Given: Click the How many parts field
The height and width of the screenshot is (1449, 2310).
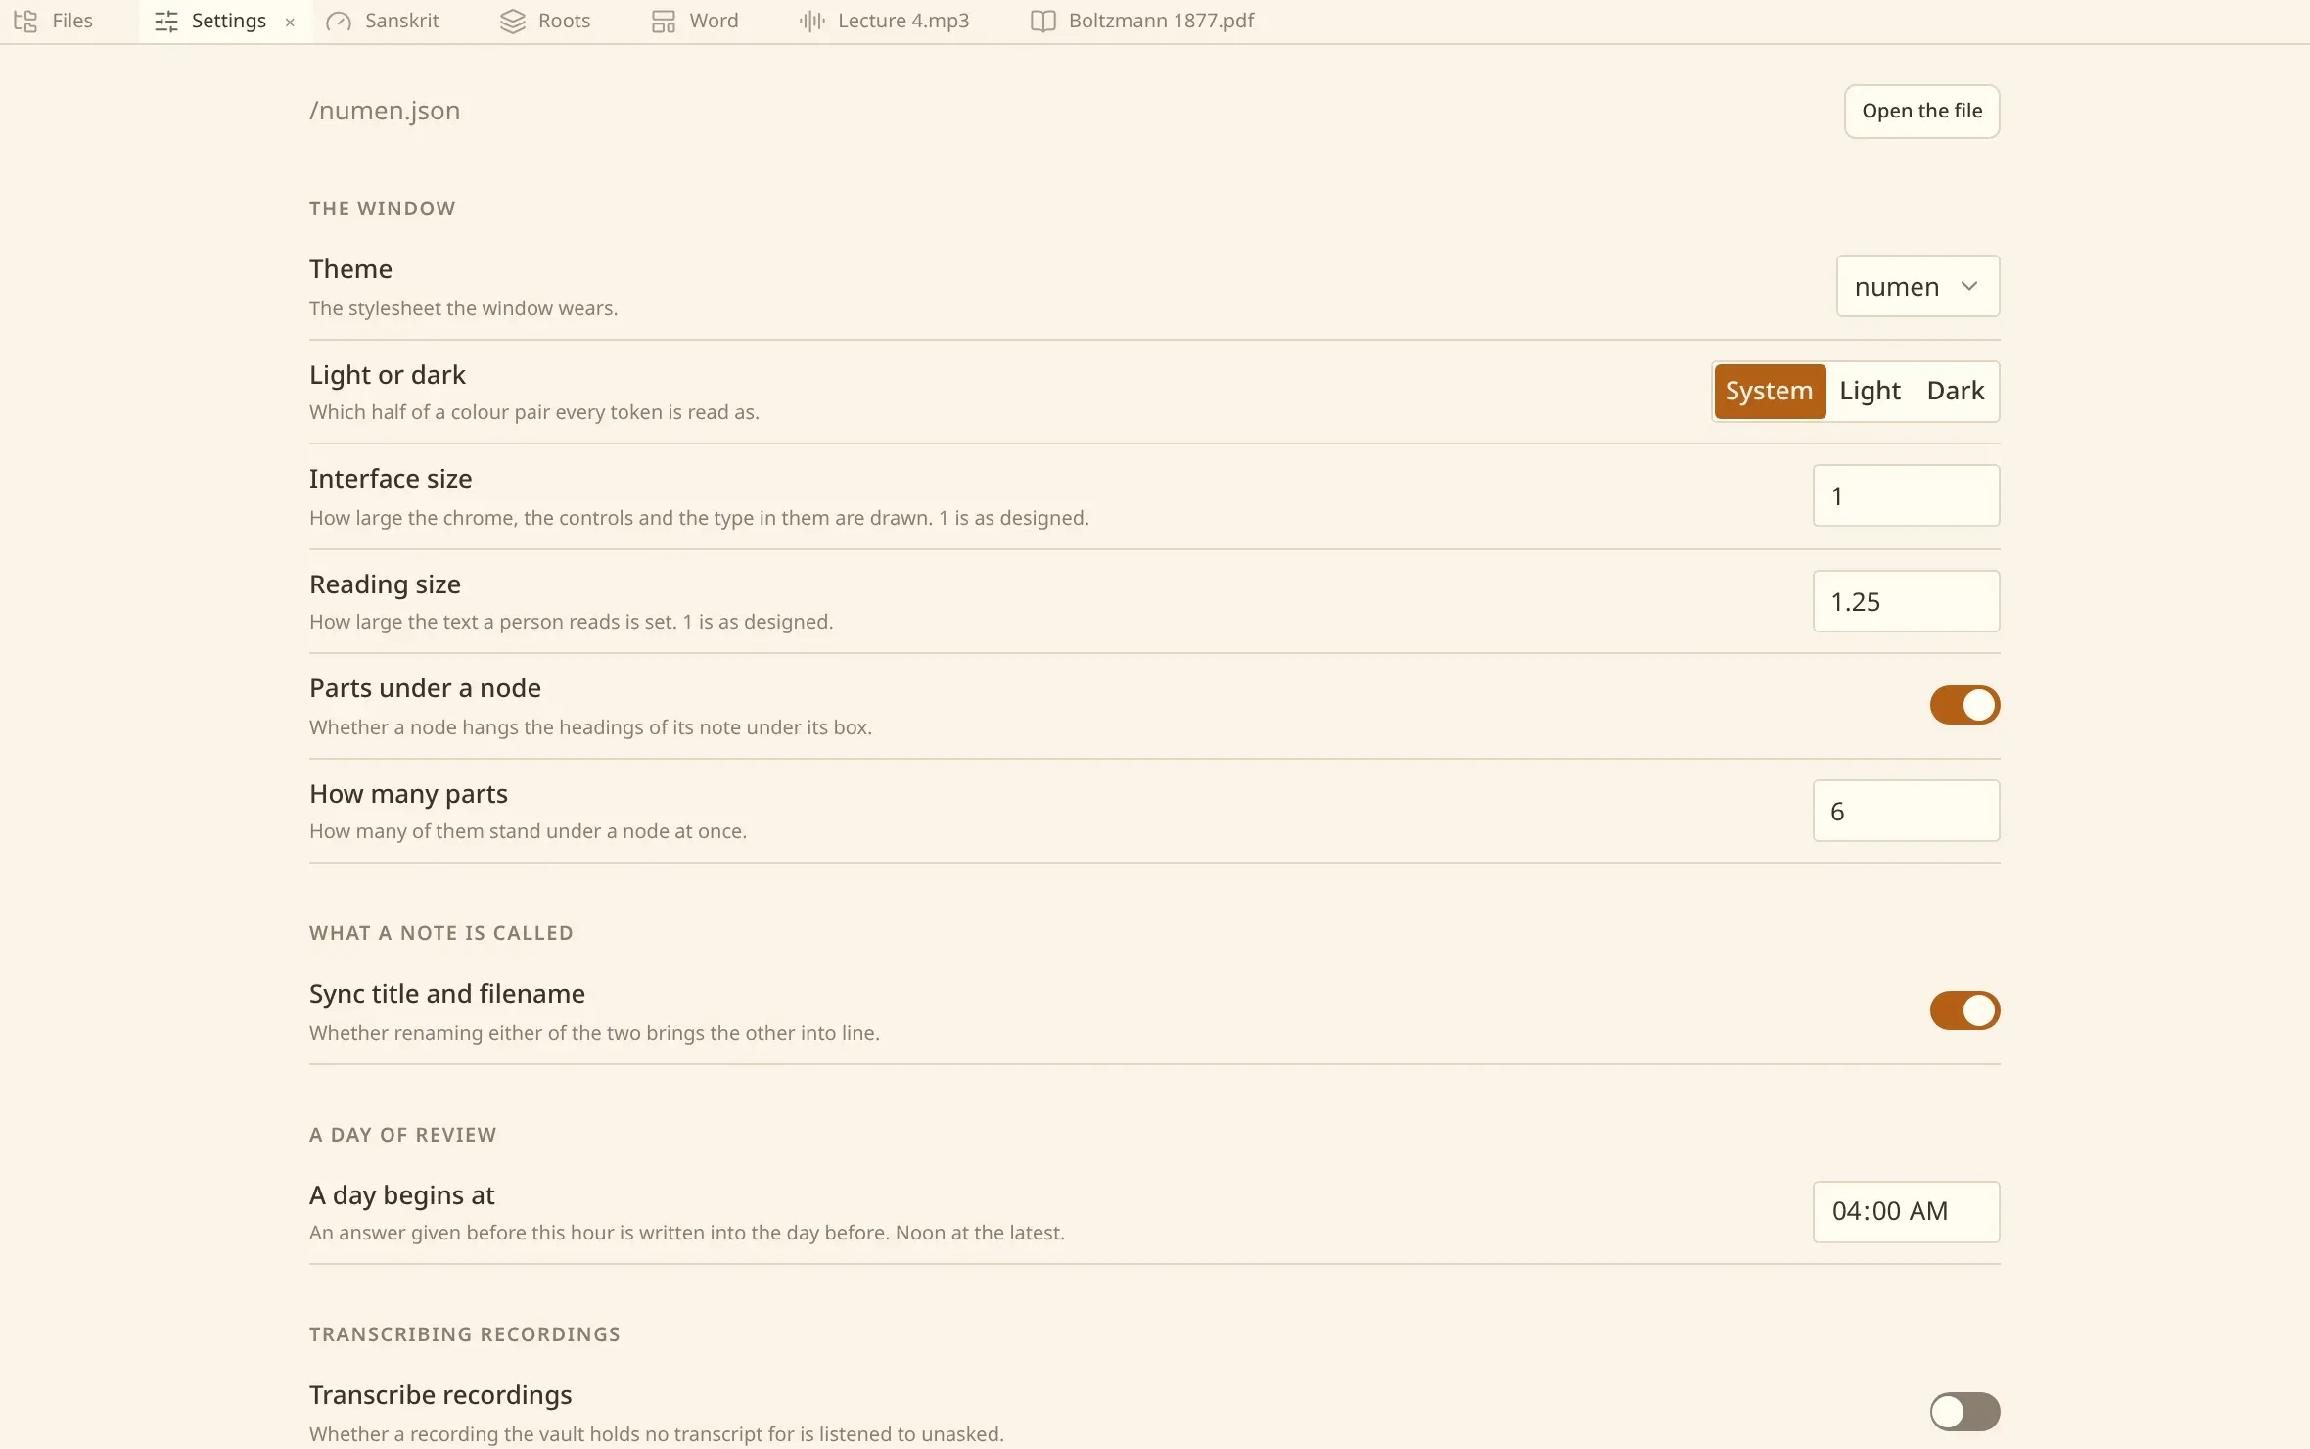Looking at the screenshot, I should pos(1906,811).
